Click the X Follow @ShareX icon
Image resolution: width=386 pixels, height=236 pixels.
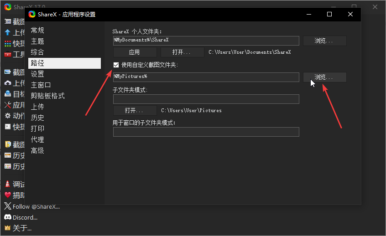pos(7,206)
